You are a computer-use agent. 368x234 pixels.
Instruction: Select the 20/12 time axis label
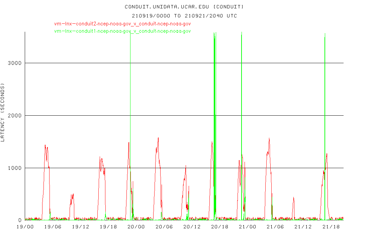(x=192, y=227)
